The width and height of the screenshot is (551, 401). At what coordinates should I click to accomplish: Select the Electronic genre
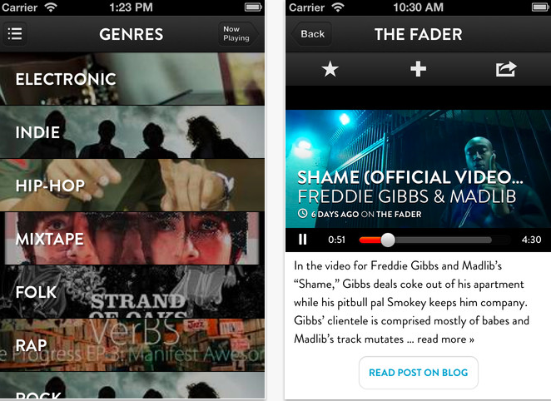132,79
